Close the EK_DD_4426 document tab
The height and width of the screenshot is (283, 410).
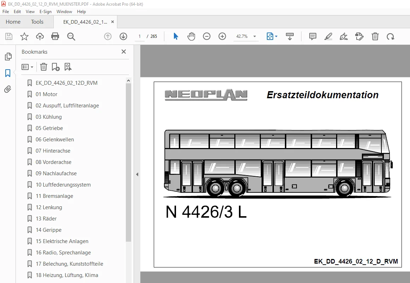pos(112,22)
